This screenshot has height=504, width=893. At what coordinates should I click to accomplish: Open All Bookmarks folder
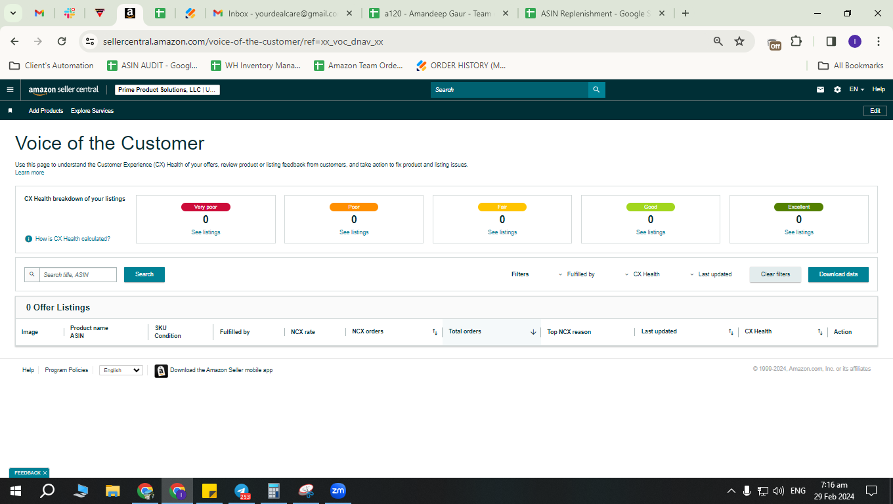[x=850, y=66]
